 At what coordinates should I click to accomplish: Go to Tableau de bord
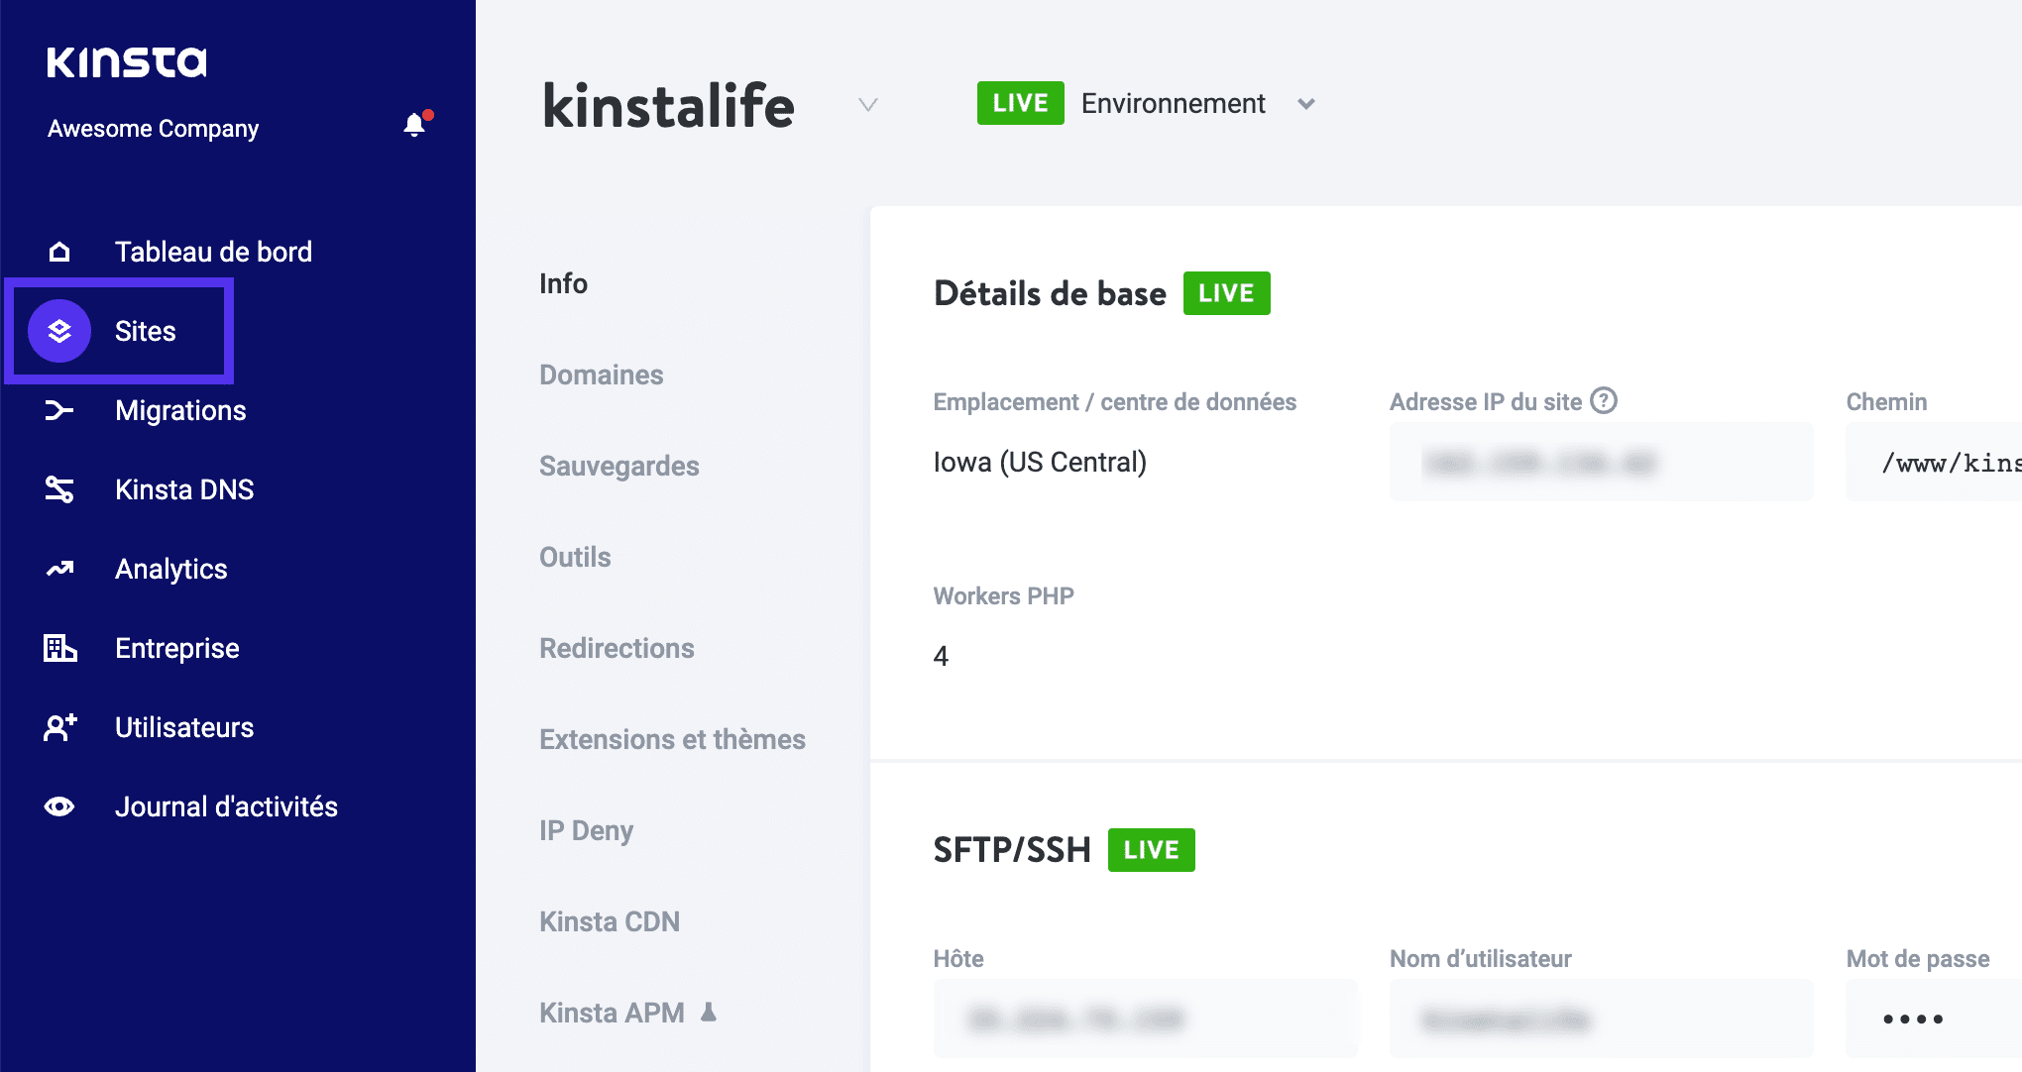[x=213, y=251]
